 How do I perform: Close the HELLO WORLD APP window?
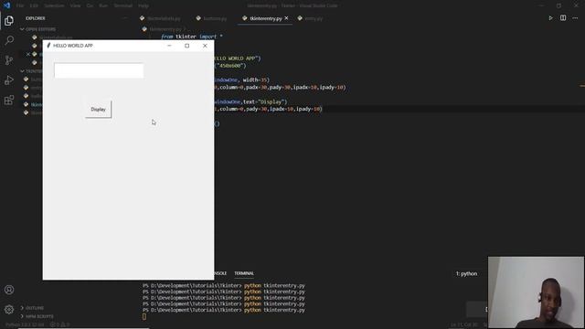point(205,46)
